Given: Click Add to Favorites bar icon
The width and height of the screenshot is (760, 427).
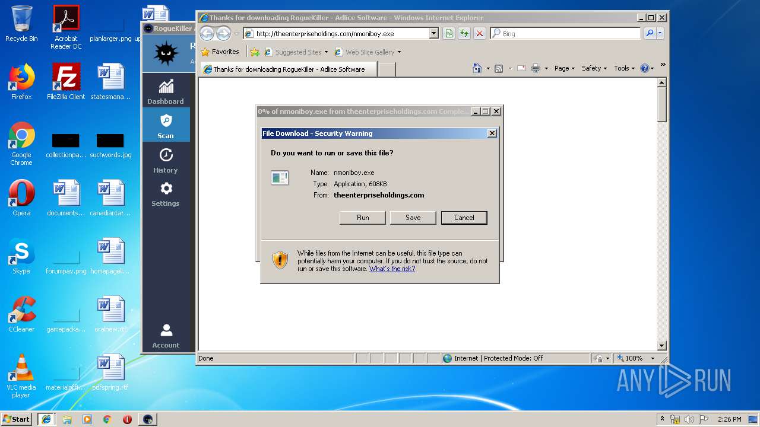Looking at the screenshot, I should click(x=255, y=52).
